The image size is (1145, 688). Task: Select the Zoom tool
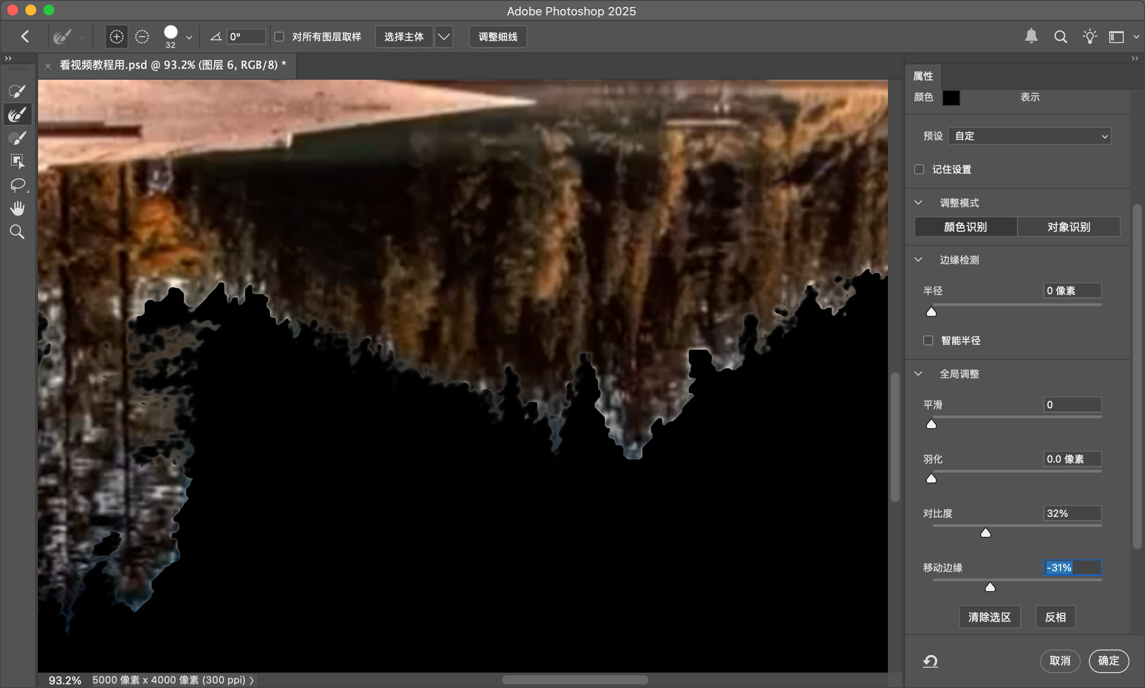[17, 231]
